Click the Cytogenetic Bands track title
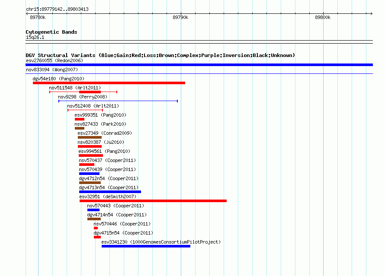The image size is (385, 276). point(51,32)
